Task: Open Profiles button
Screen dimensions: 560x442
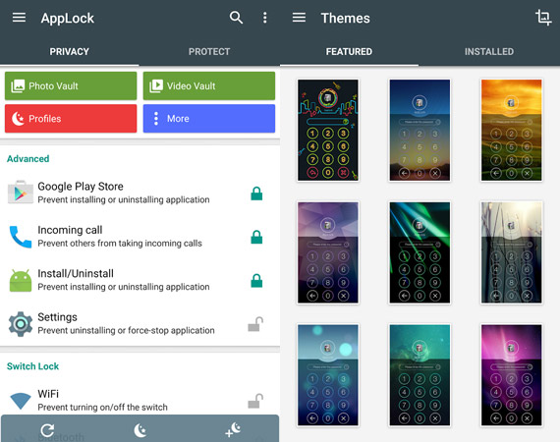Action: (x=71, y=119)
